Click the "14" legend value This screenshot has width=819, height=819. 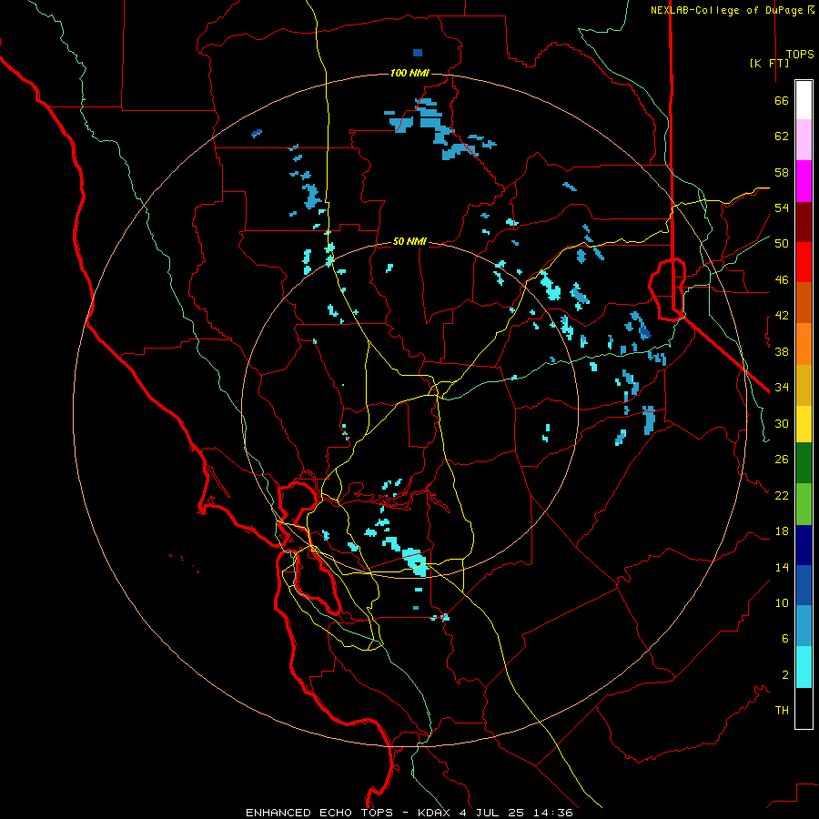(782, 567)
